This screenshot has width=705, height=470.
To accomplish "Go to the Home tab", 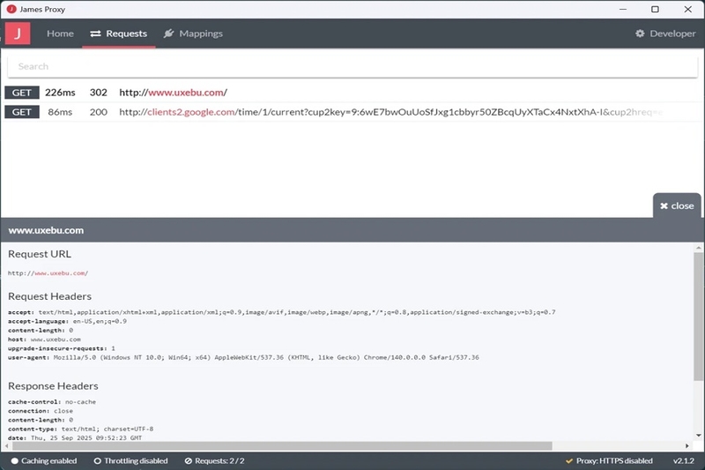I will 60,34.
